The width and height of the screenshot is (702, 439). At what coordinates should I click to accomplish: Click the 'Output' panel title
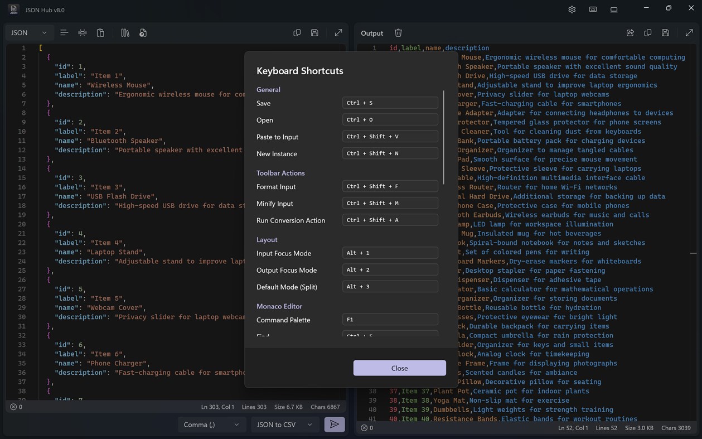click(372, 33)
